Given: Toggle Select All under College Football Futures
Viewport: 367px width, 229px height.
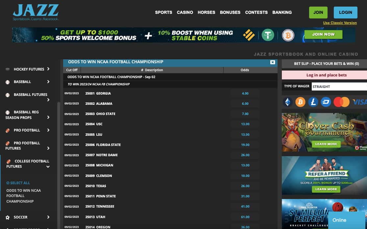Looking at the screenshot, I should pyautogui.click(x=18, y=183).
